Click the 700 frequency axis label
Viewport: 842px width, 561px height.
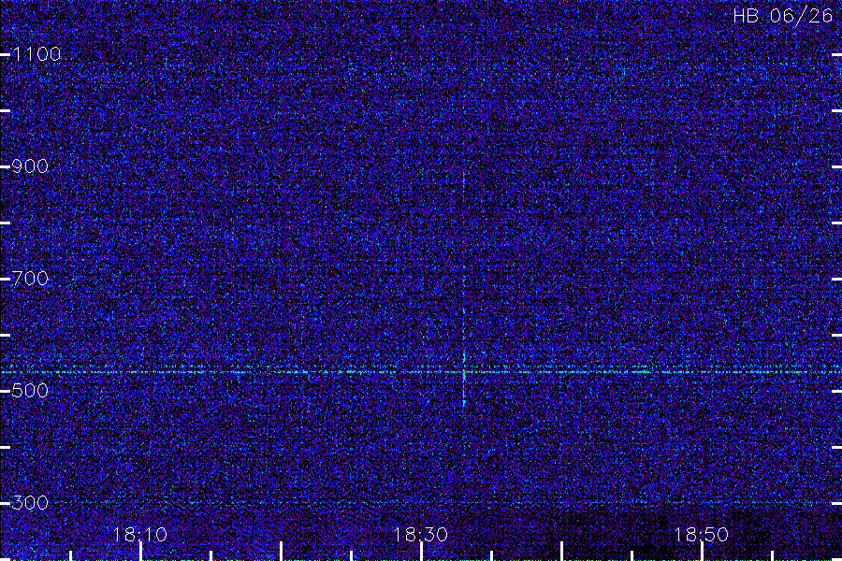[30, 279]
